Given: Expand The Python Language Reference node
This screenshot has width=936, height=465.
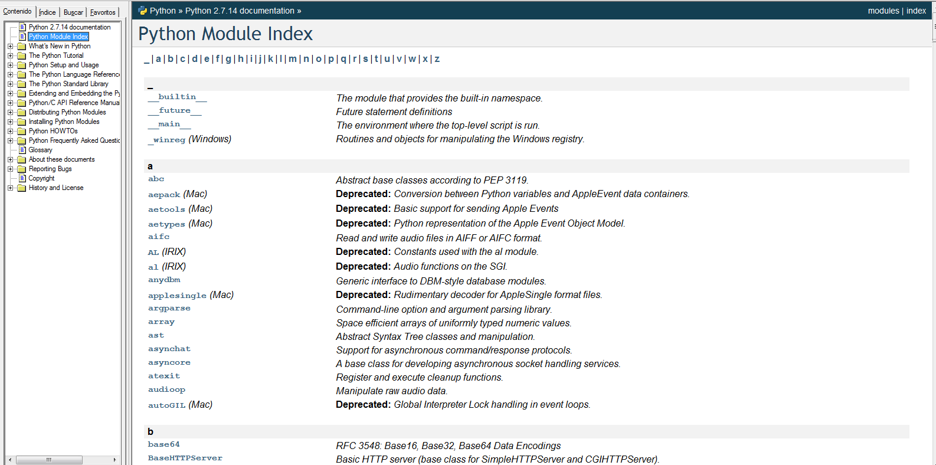Looking at the screenshot, I should (x=10, y=74).
